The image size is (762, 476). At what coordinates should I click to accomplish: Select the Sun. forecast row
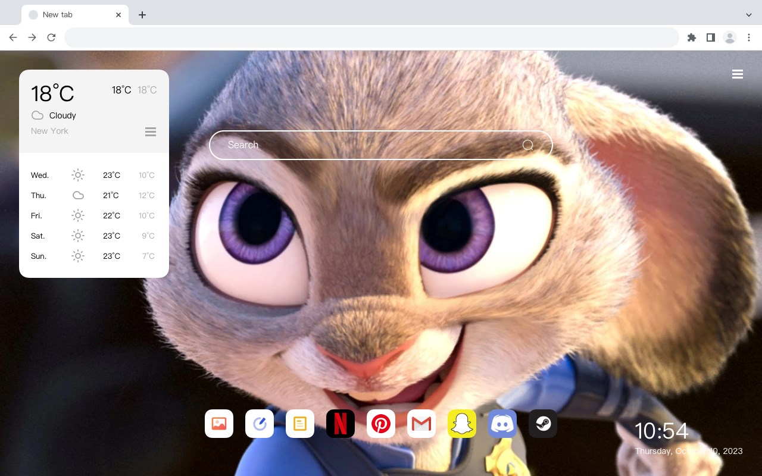point(94,256)
